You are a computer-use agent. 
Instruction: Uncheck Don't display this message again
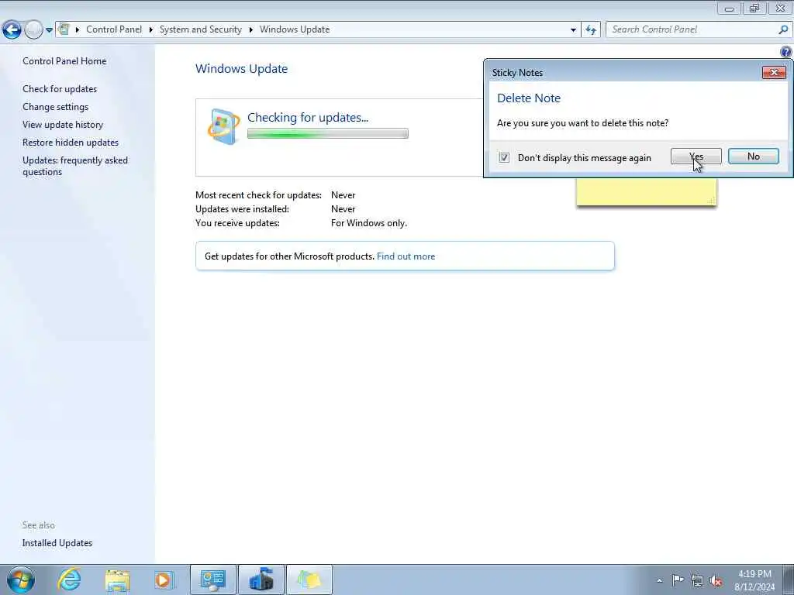tap(504, 157)
